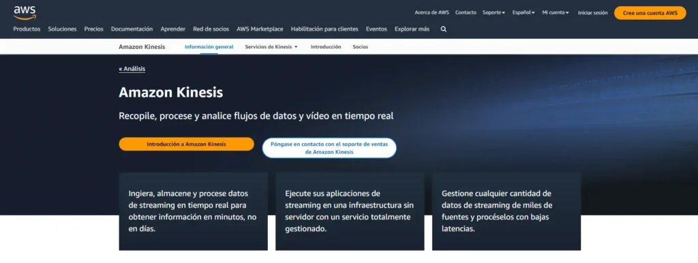698x263 pixels.
Task: Click the Explorar más menu item
Action: coord(412,29)
